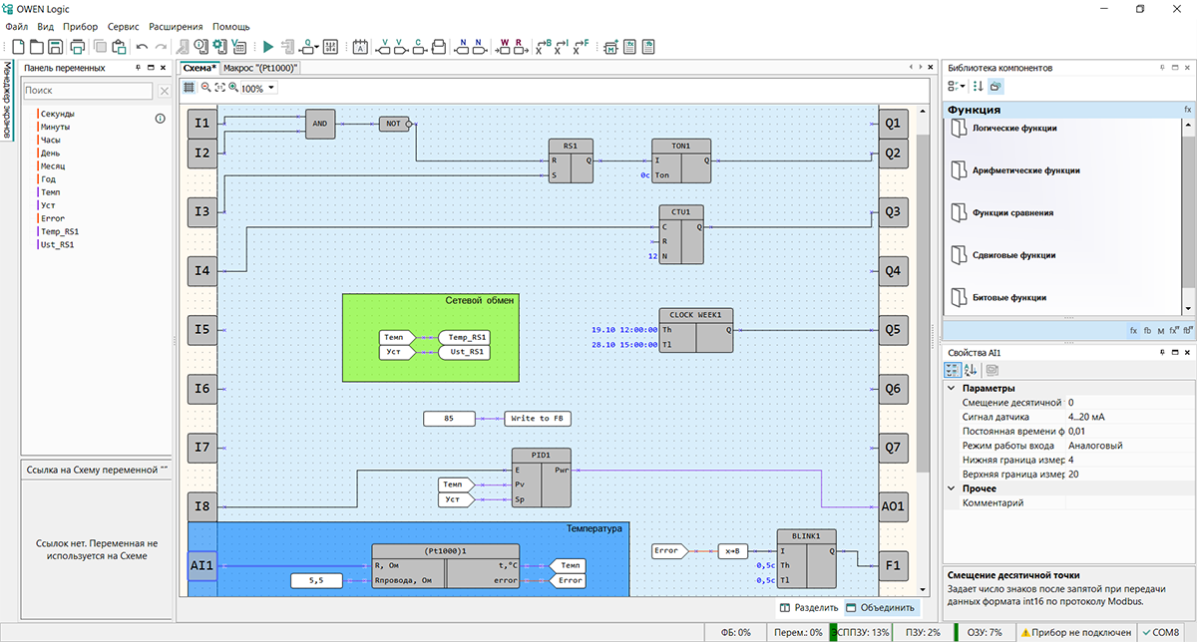Click the Объединить button
Screen dimensions: 1197x642
[879, 607]
